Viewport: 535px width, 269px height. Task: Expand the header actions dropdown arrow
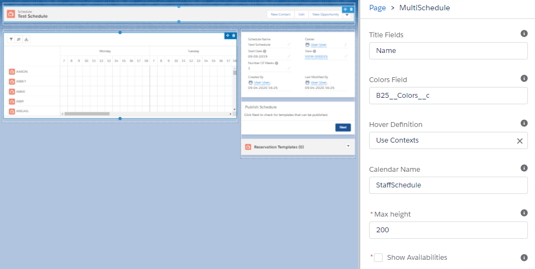tap(347, 15)
